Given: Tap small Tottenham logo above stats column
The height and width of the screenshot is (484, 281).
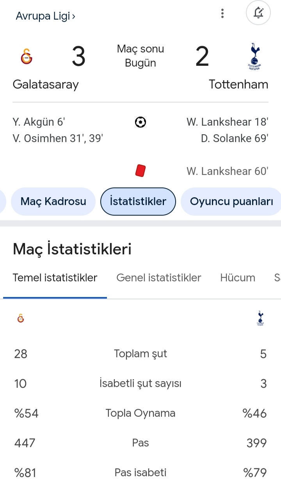Looking at the screenshot, I should (x=260, y=318).
